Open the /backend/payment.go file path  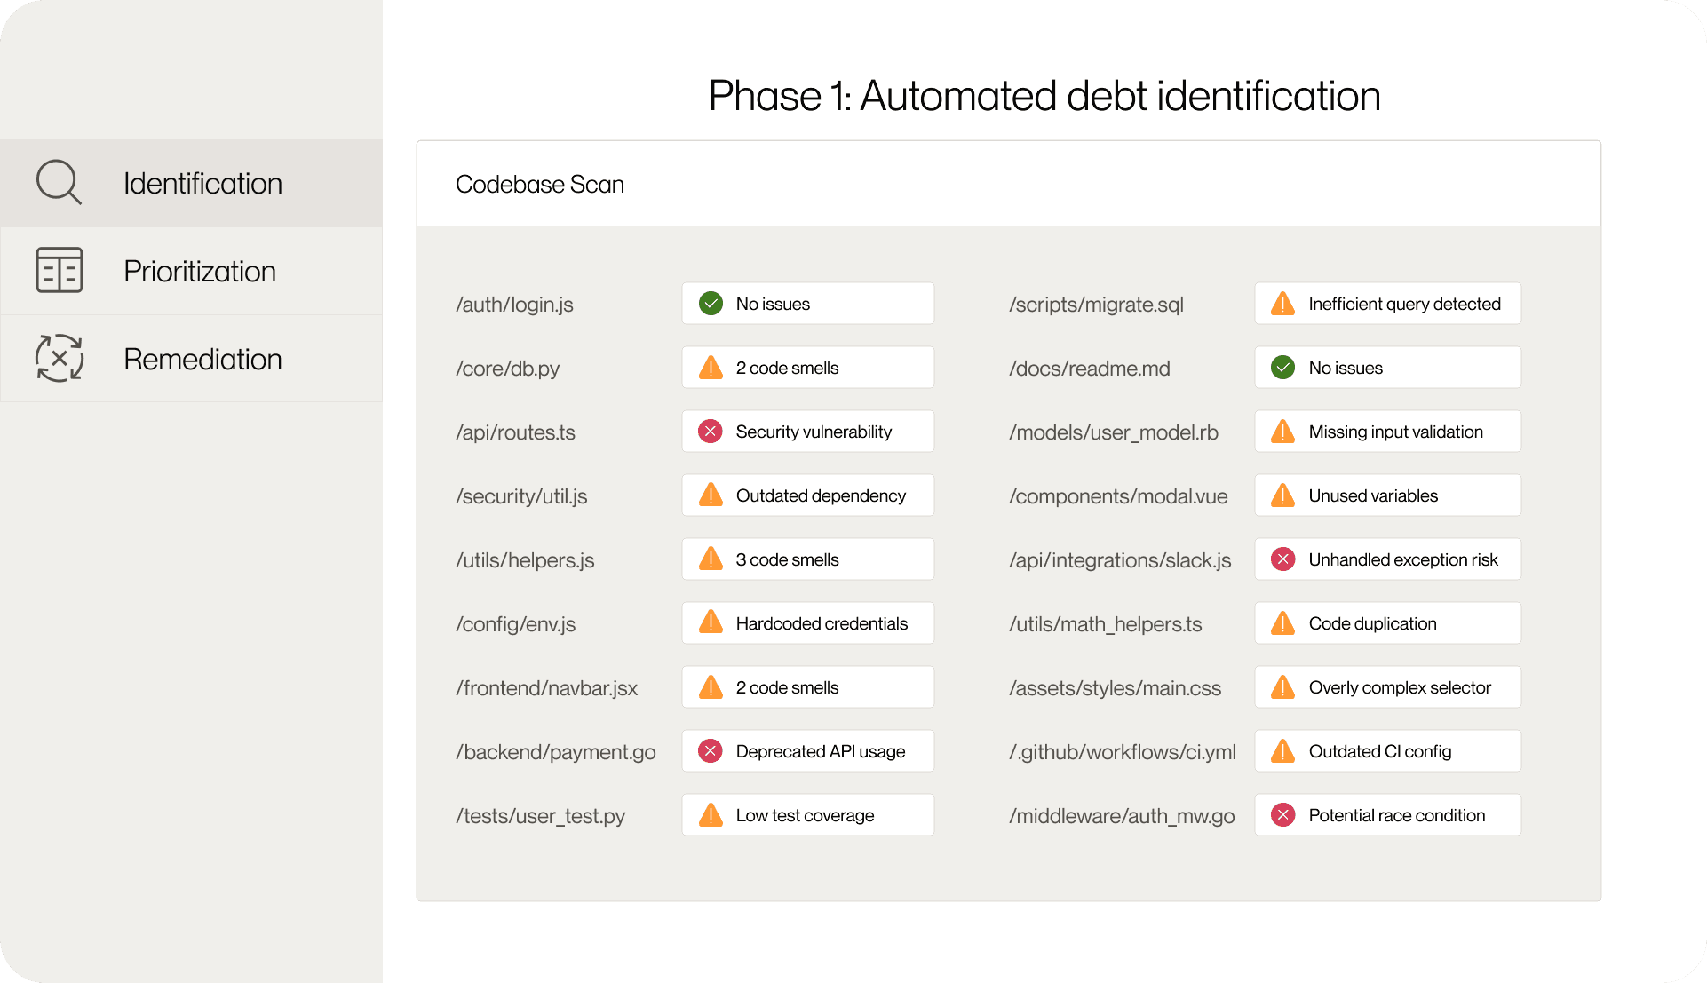(556, 752)
